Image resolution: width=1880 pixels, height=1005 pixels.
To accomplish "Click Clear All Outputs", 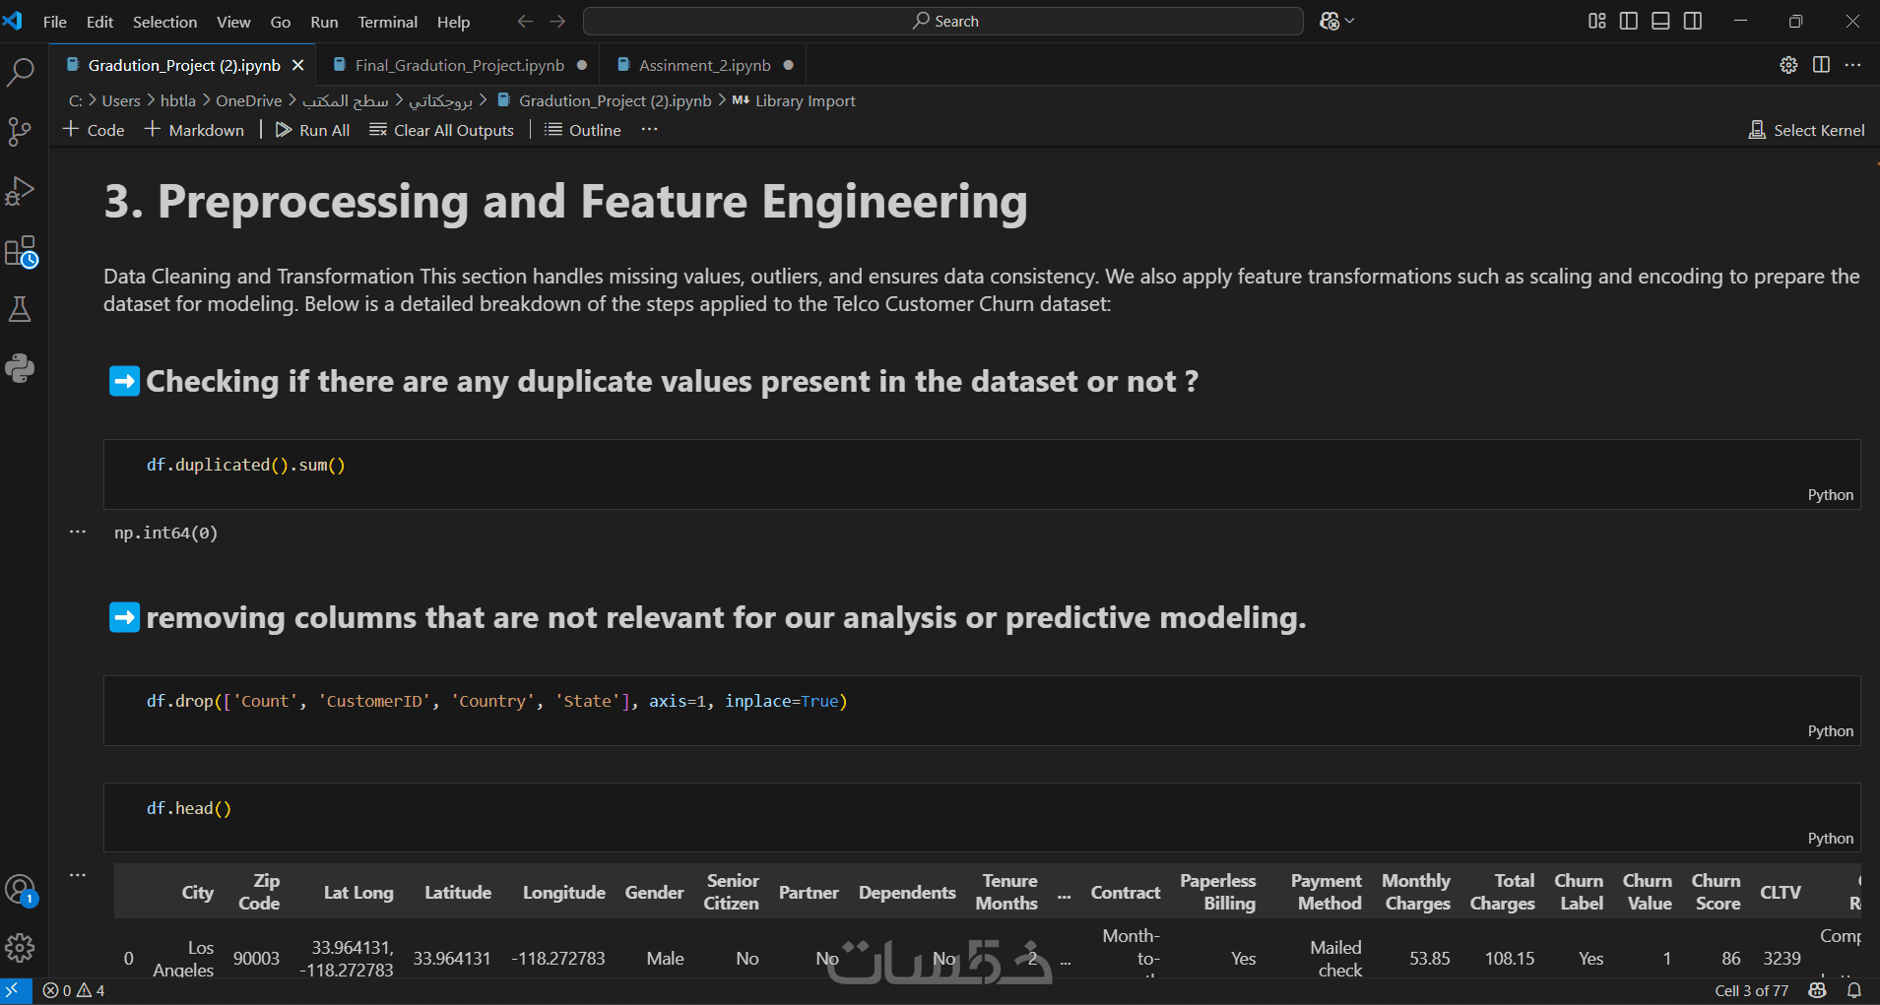I will pyautogui.click(x=442, y=130).
